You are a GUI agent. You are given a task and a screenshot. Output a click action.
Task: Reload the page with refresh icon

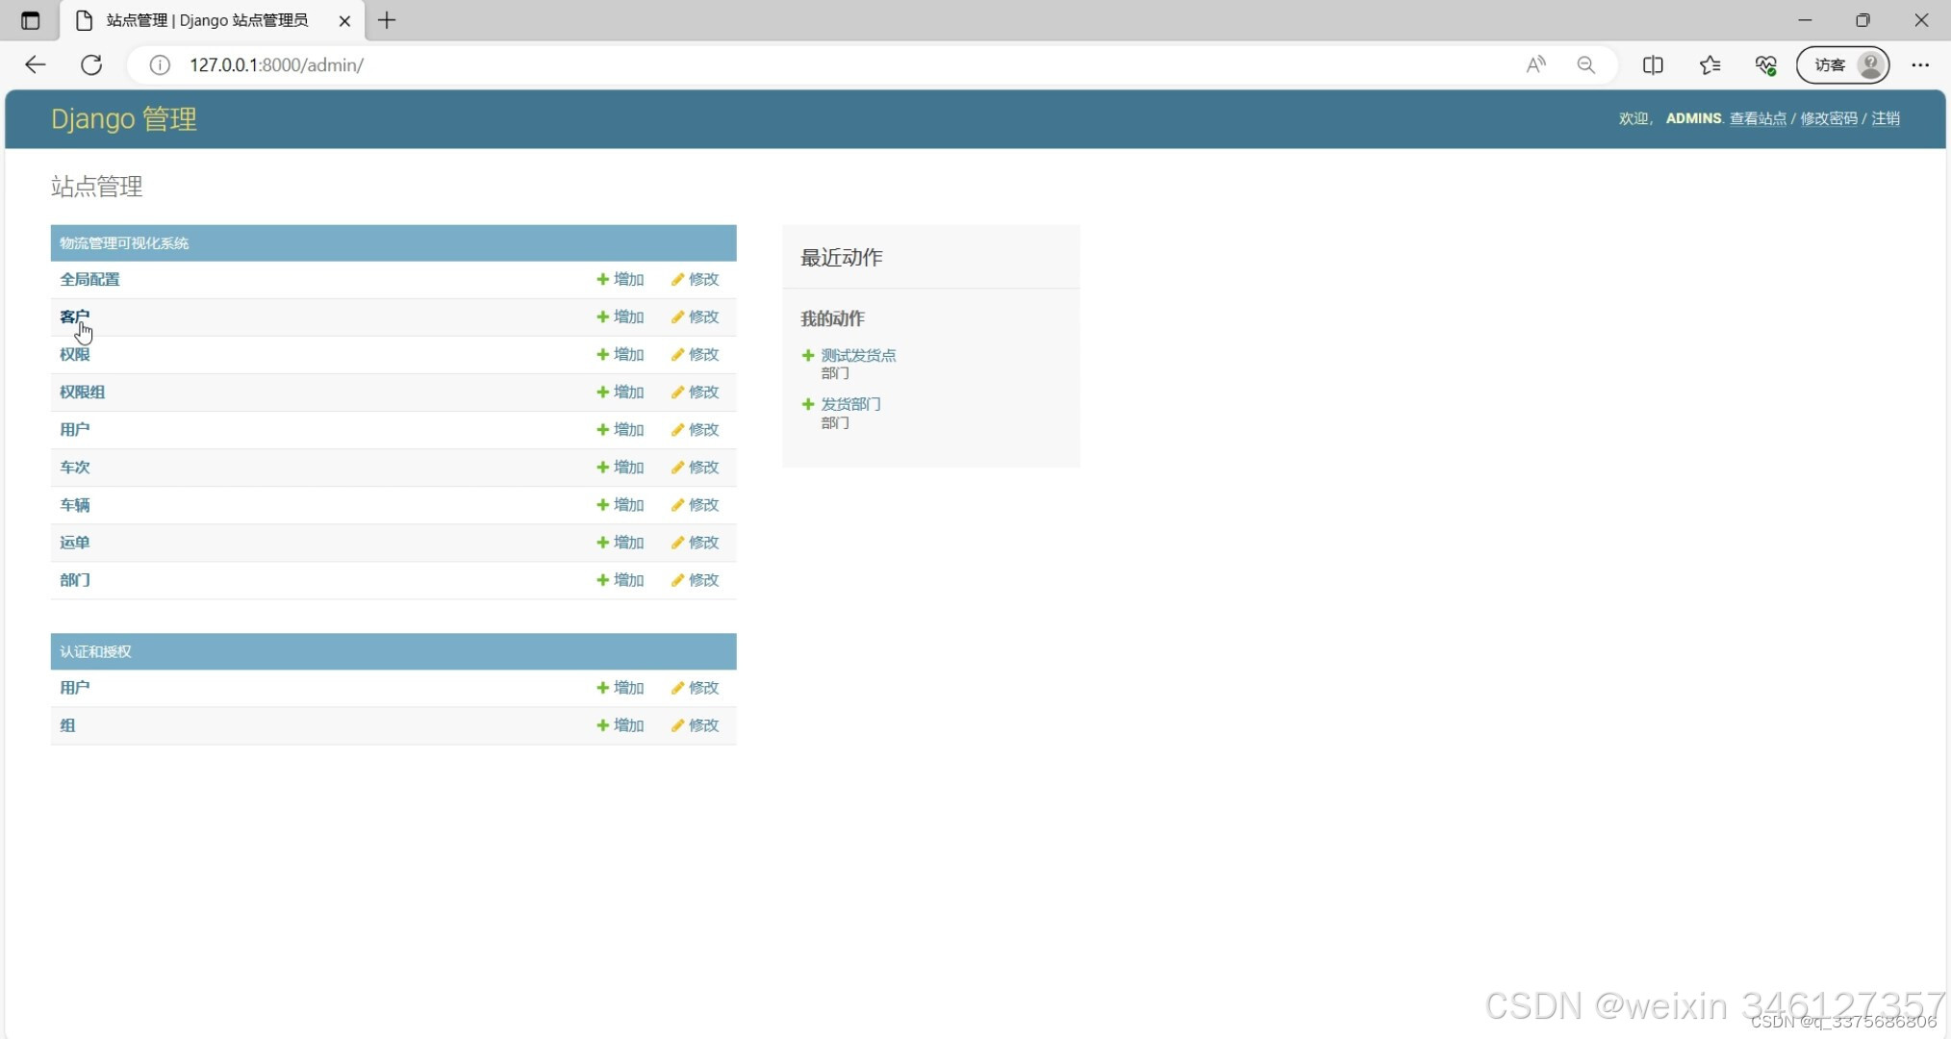click(91, 64)
